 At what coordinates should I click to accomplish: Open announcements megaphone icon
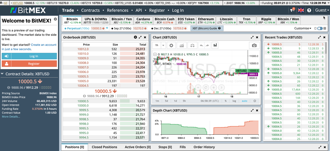pyautogui.click(x=292, y=10)
